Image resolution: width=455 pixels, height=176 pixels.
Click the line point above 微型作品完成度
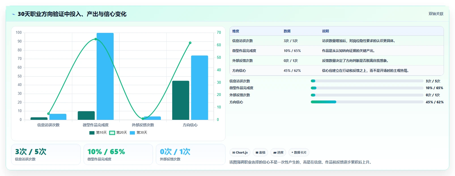95,39
